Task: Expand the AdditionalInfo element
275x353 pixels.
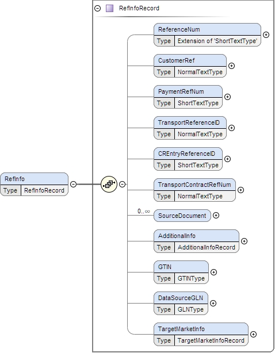Action: 244,241
